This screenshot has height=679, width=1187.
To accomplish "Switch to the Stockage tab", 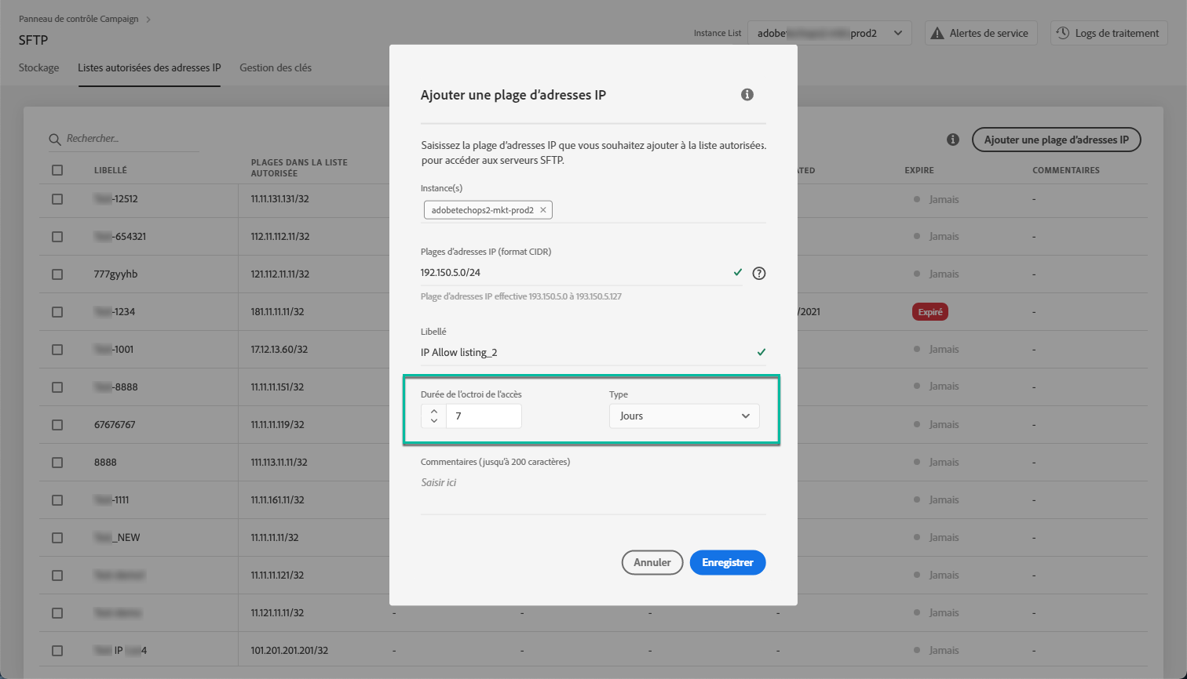I will click(x=38, y=68).
